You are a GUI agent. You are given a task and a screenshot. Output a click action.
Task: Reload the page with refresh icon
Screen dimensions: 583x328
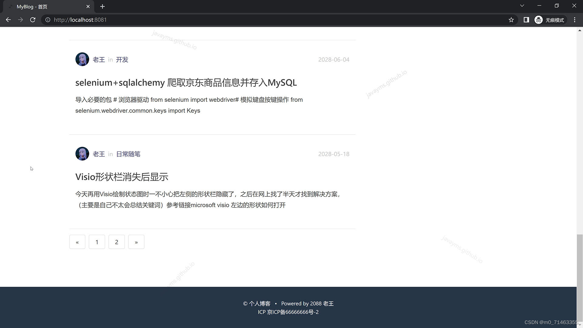click(x=33, y=20)
